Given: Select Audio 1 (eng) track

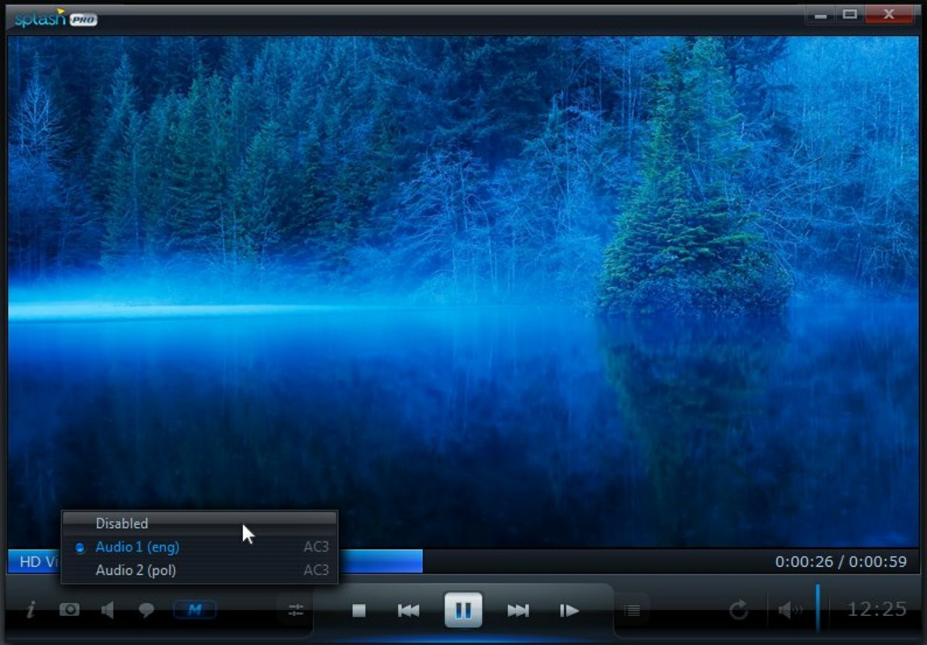Looking at the screenshot, I should coord(200,547).
